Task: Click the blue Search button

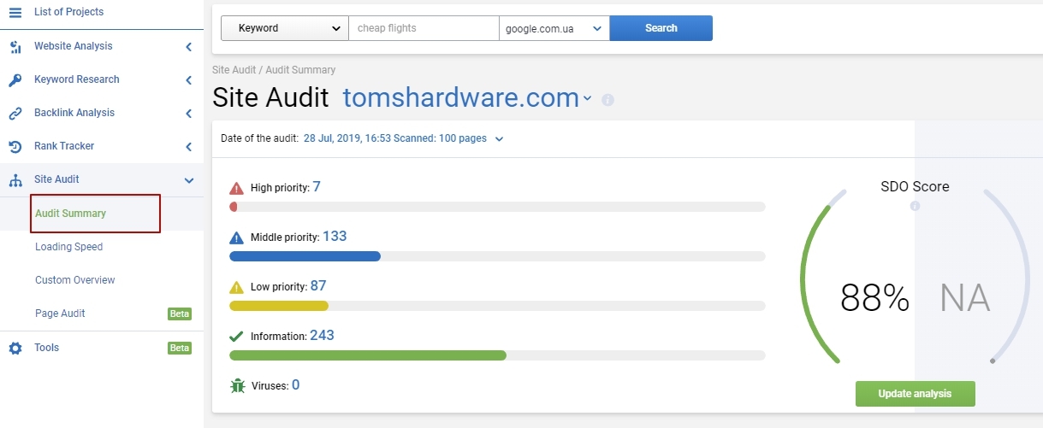Action: (x=661, y=28)
